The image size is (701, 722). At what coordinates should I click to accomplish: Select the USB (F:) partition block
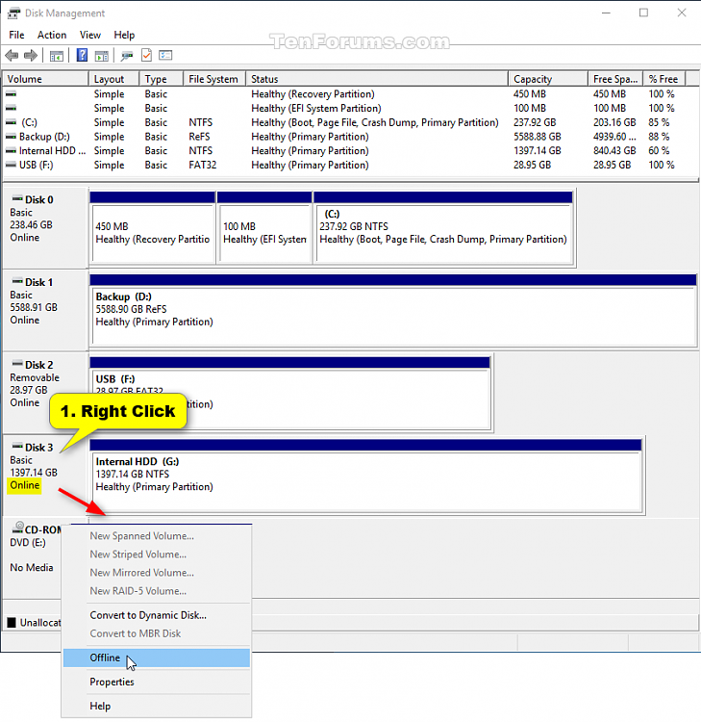[x=290, y=393]
